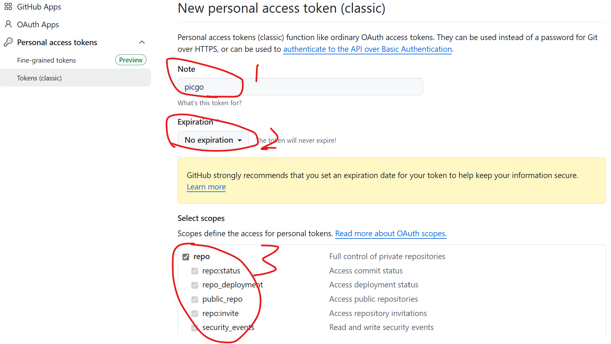Open GitHub Apps settings page
Image resolution: width=611 pixels, height=344 pixels.
click(x=39, y=7)
